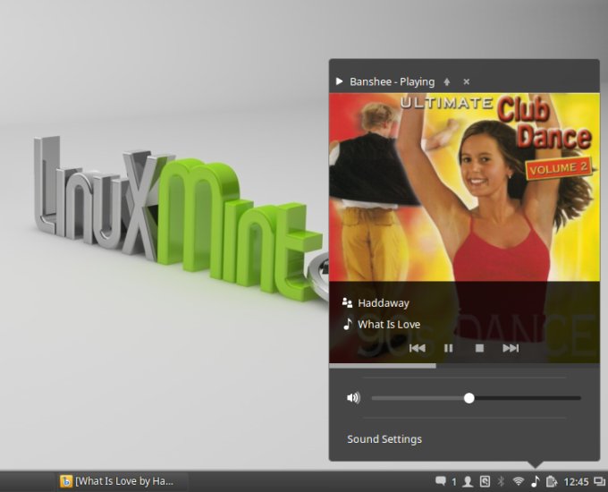Open Sound Settings
Image resolution: width=608 pixels, height=492 pixels.
tap(384, 439)
